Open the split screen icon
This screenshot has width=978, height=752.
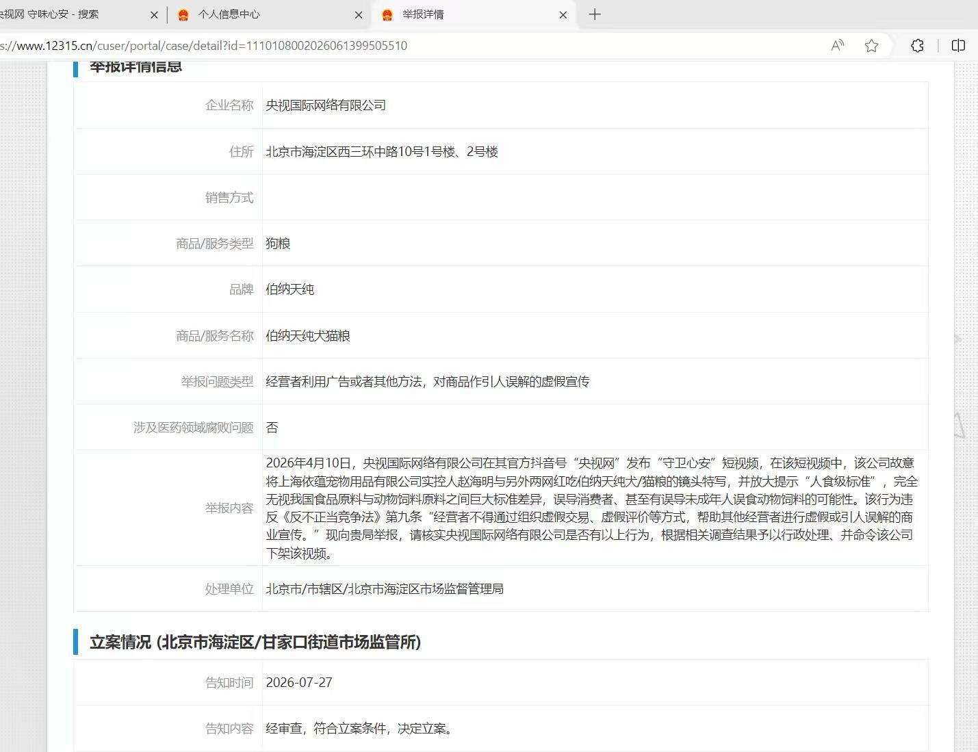coord(958,46)
